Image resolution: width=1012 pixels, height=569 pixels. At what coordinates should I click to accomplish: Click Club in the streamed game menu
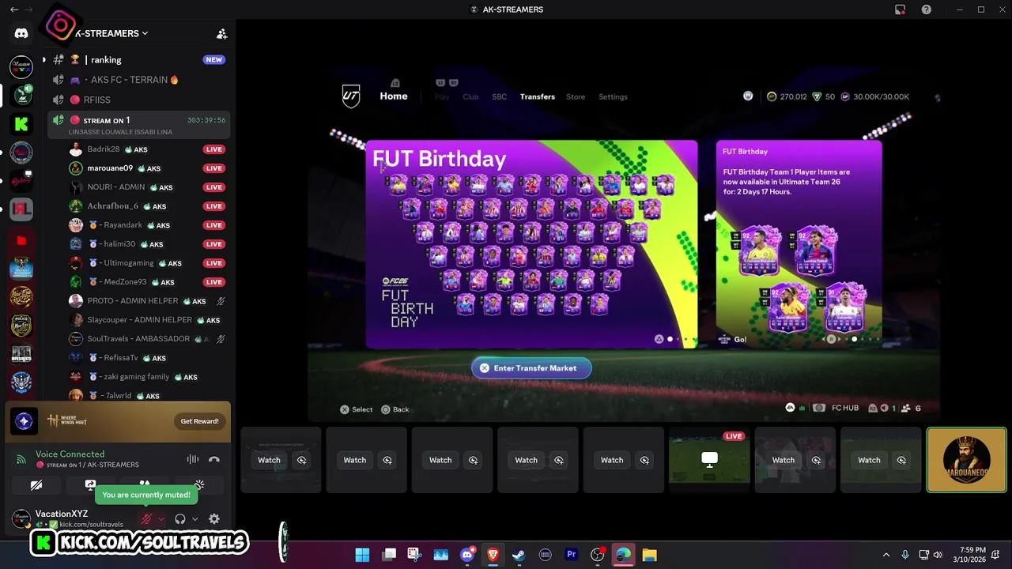click(x=470, y=97)
